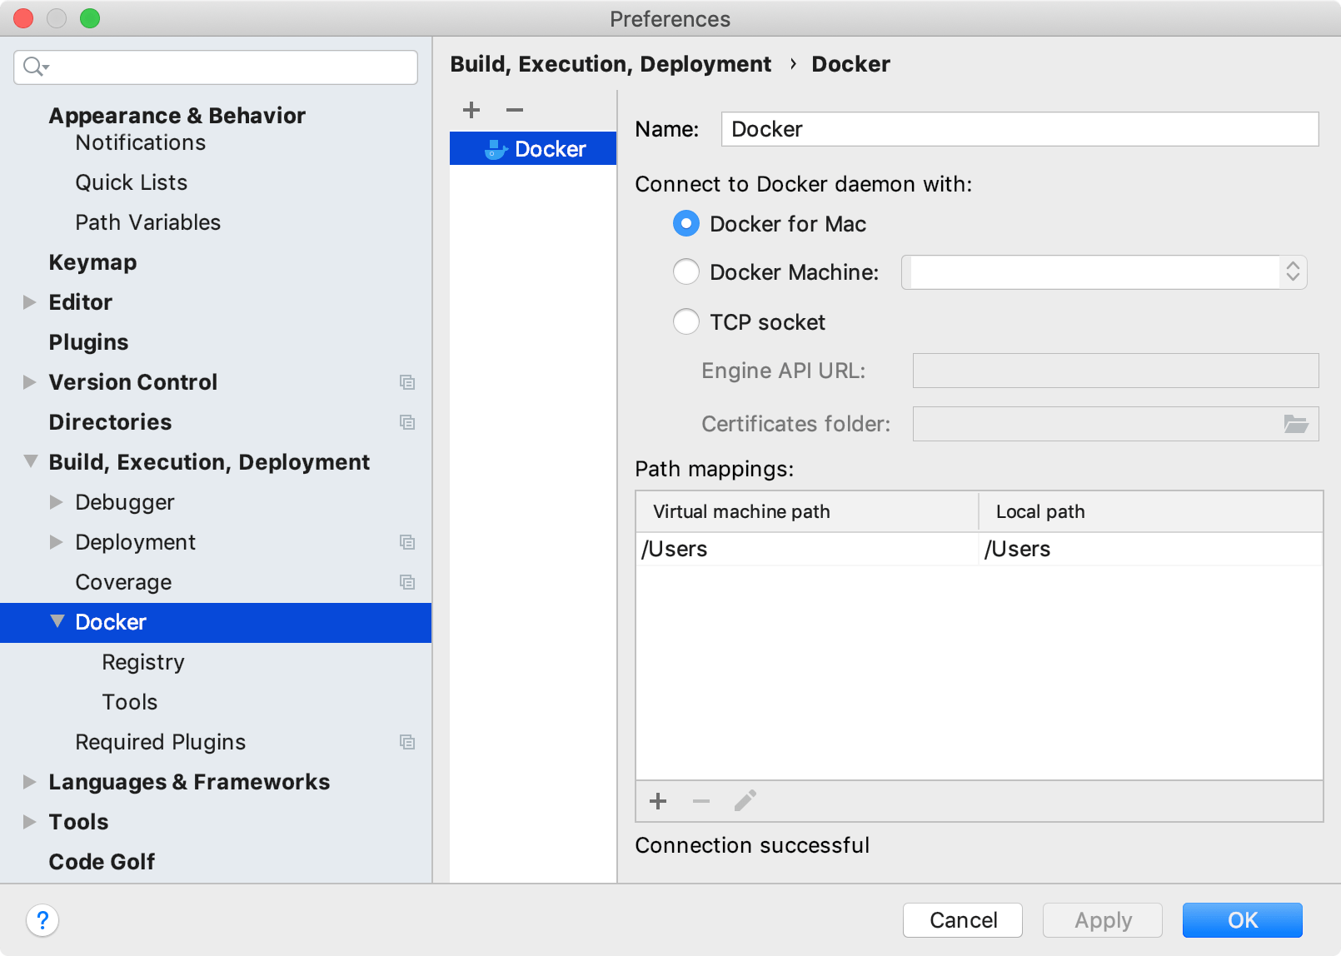The width and height of the screenshot is (1341, 956).
Task: Expand the Editor settings section
Action: tap(29, 302)
